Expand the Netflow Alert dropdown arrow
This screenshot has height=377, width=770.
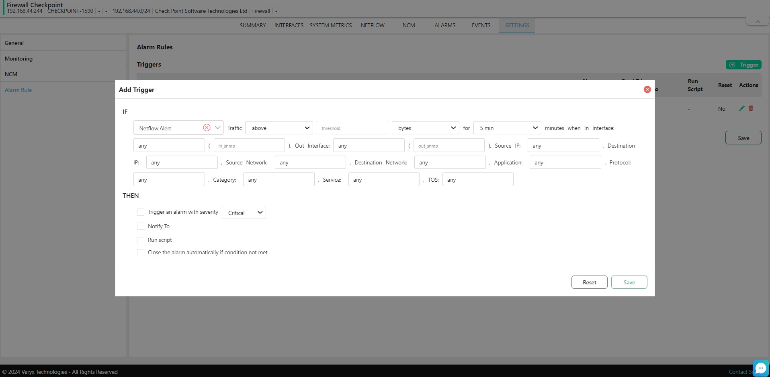[x=217, y=128]
